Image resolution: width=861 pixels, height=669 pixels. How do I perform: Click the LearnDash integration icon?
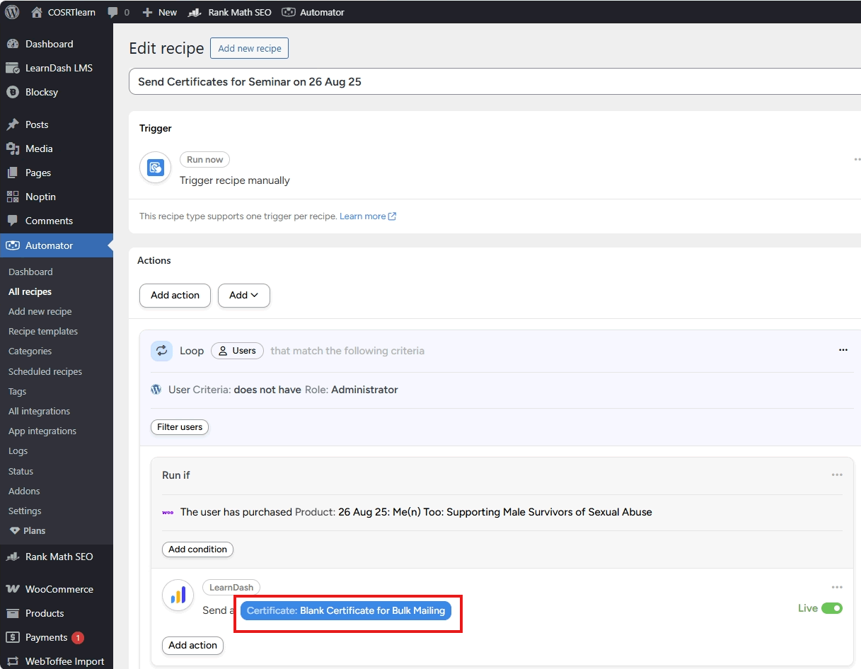(178, 595)
